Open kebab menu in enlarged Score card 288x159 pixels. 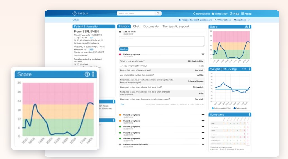[x=93, y=74]
